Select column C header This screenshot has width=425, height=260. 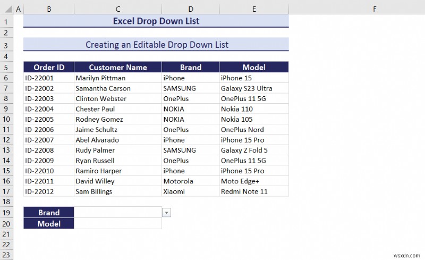click(x=118, y=9)
